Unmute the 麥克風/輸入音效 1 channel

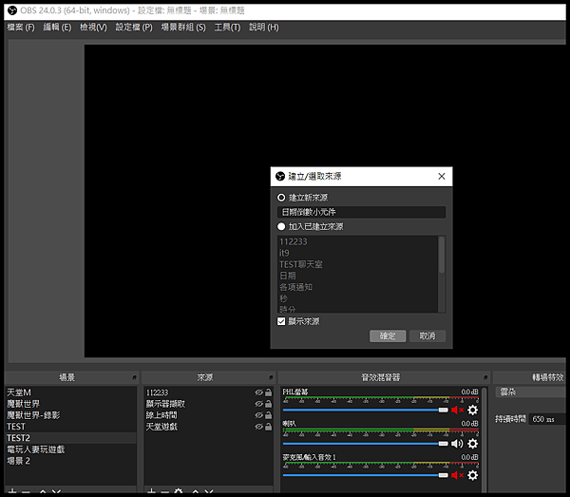pos(457,475)
